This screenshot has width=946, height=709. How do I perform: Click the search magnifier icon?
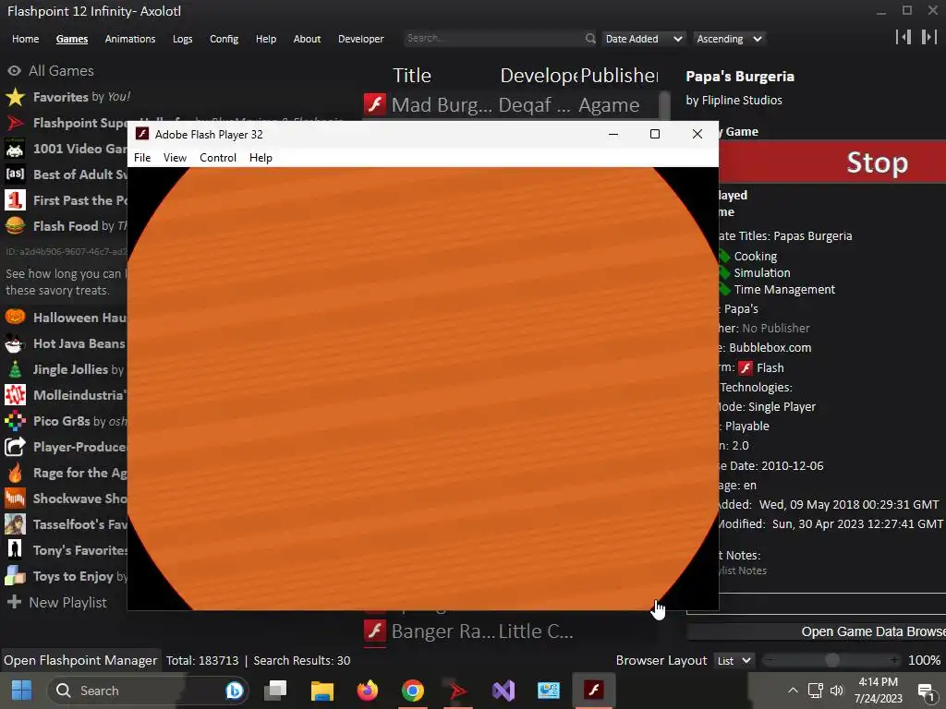coord(590,39)
